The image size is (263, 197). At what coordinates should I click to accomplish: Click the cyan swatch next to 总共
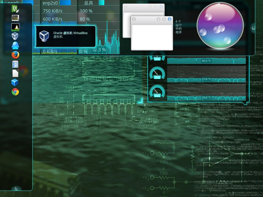102,3
